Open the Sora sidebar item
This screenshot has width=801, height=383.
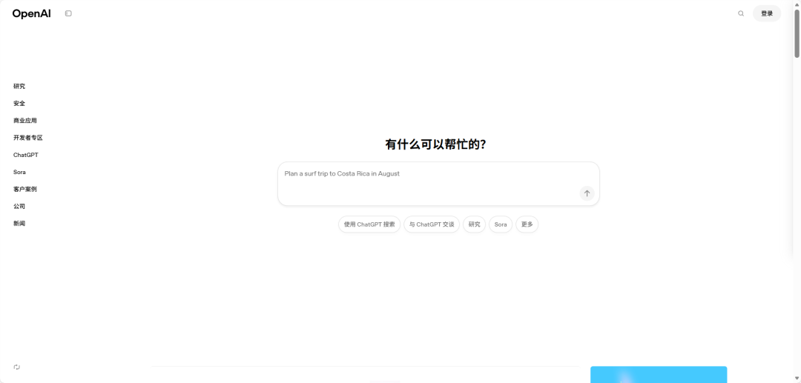(19, 173)
